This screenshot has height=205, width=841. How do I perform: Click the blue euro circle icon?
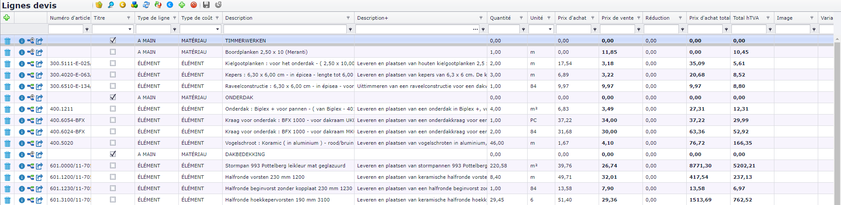click(170, 5)
